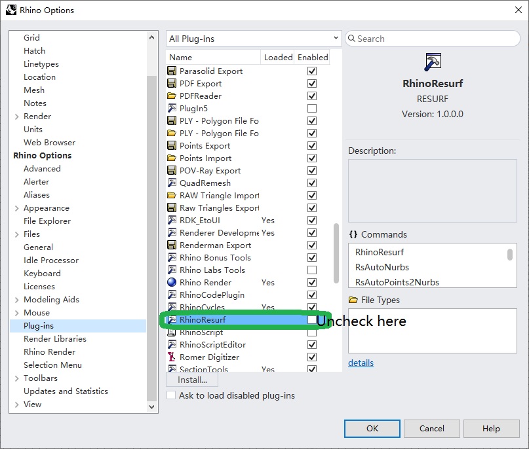Click the Rhino Labs Tools icon

(x=172, y=270)
